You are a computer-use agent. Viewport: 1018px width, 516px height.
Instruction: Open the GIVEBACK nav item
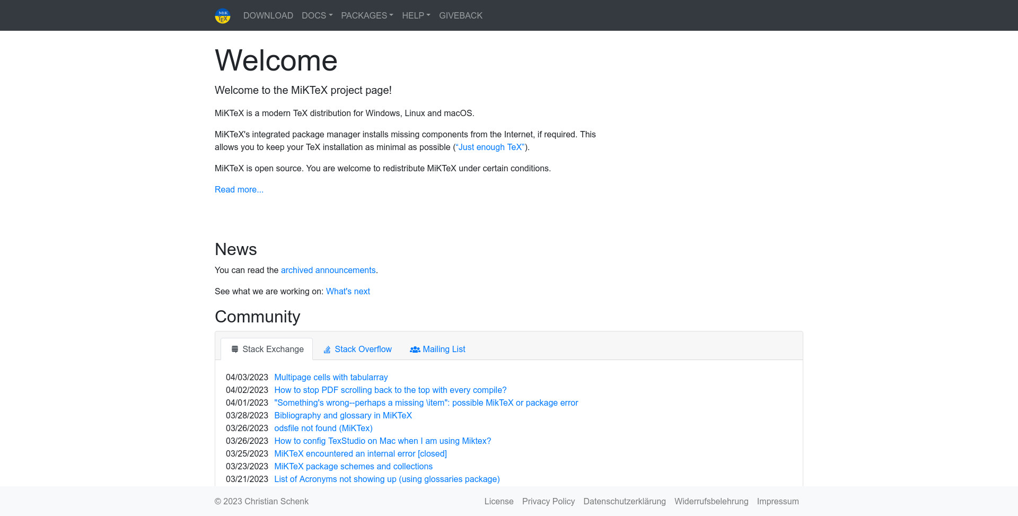tap(460, 16)
